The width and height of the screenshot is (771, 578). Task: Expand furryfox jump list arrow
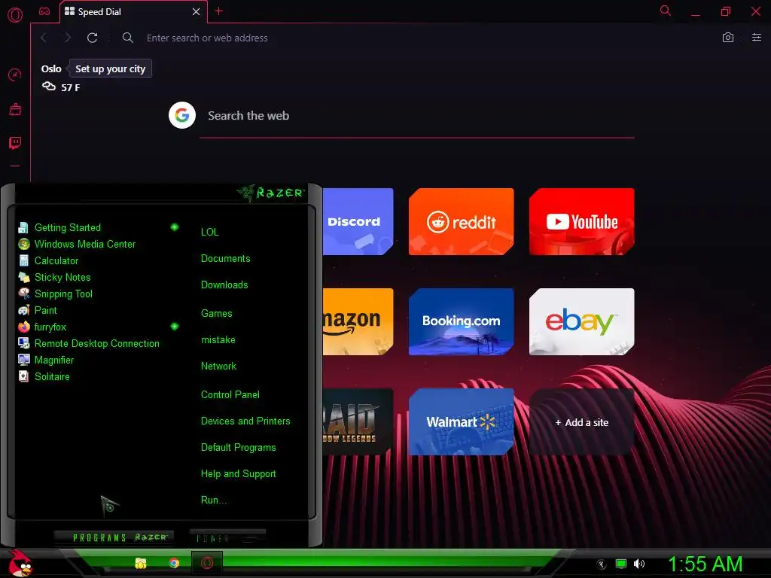click(x=175, y=327)
